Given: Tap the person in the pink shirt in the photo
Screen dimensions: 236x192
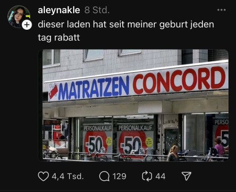Looking at the screenshot, I should click(x=219, y=147).
